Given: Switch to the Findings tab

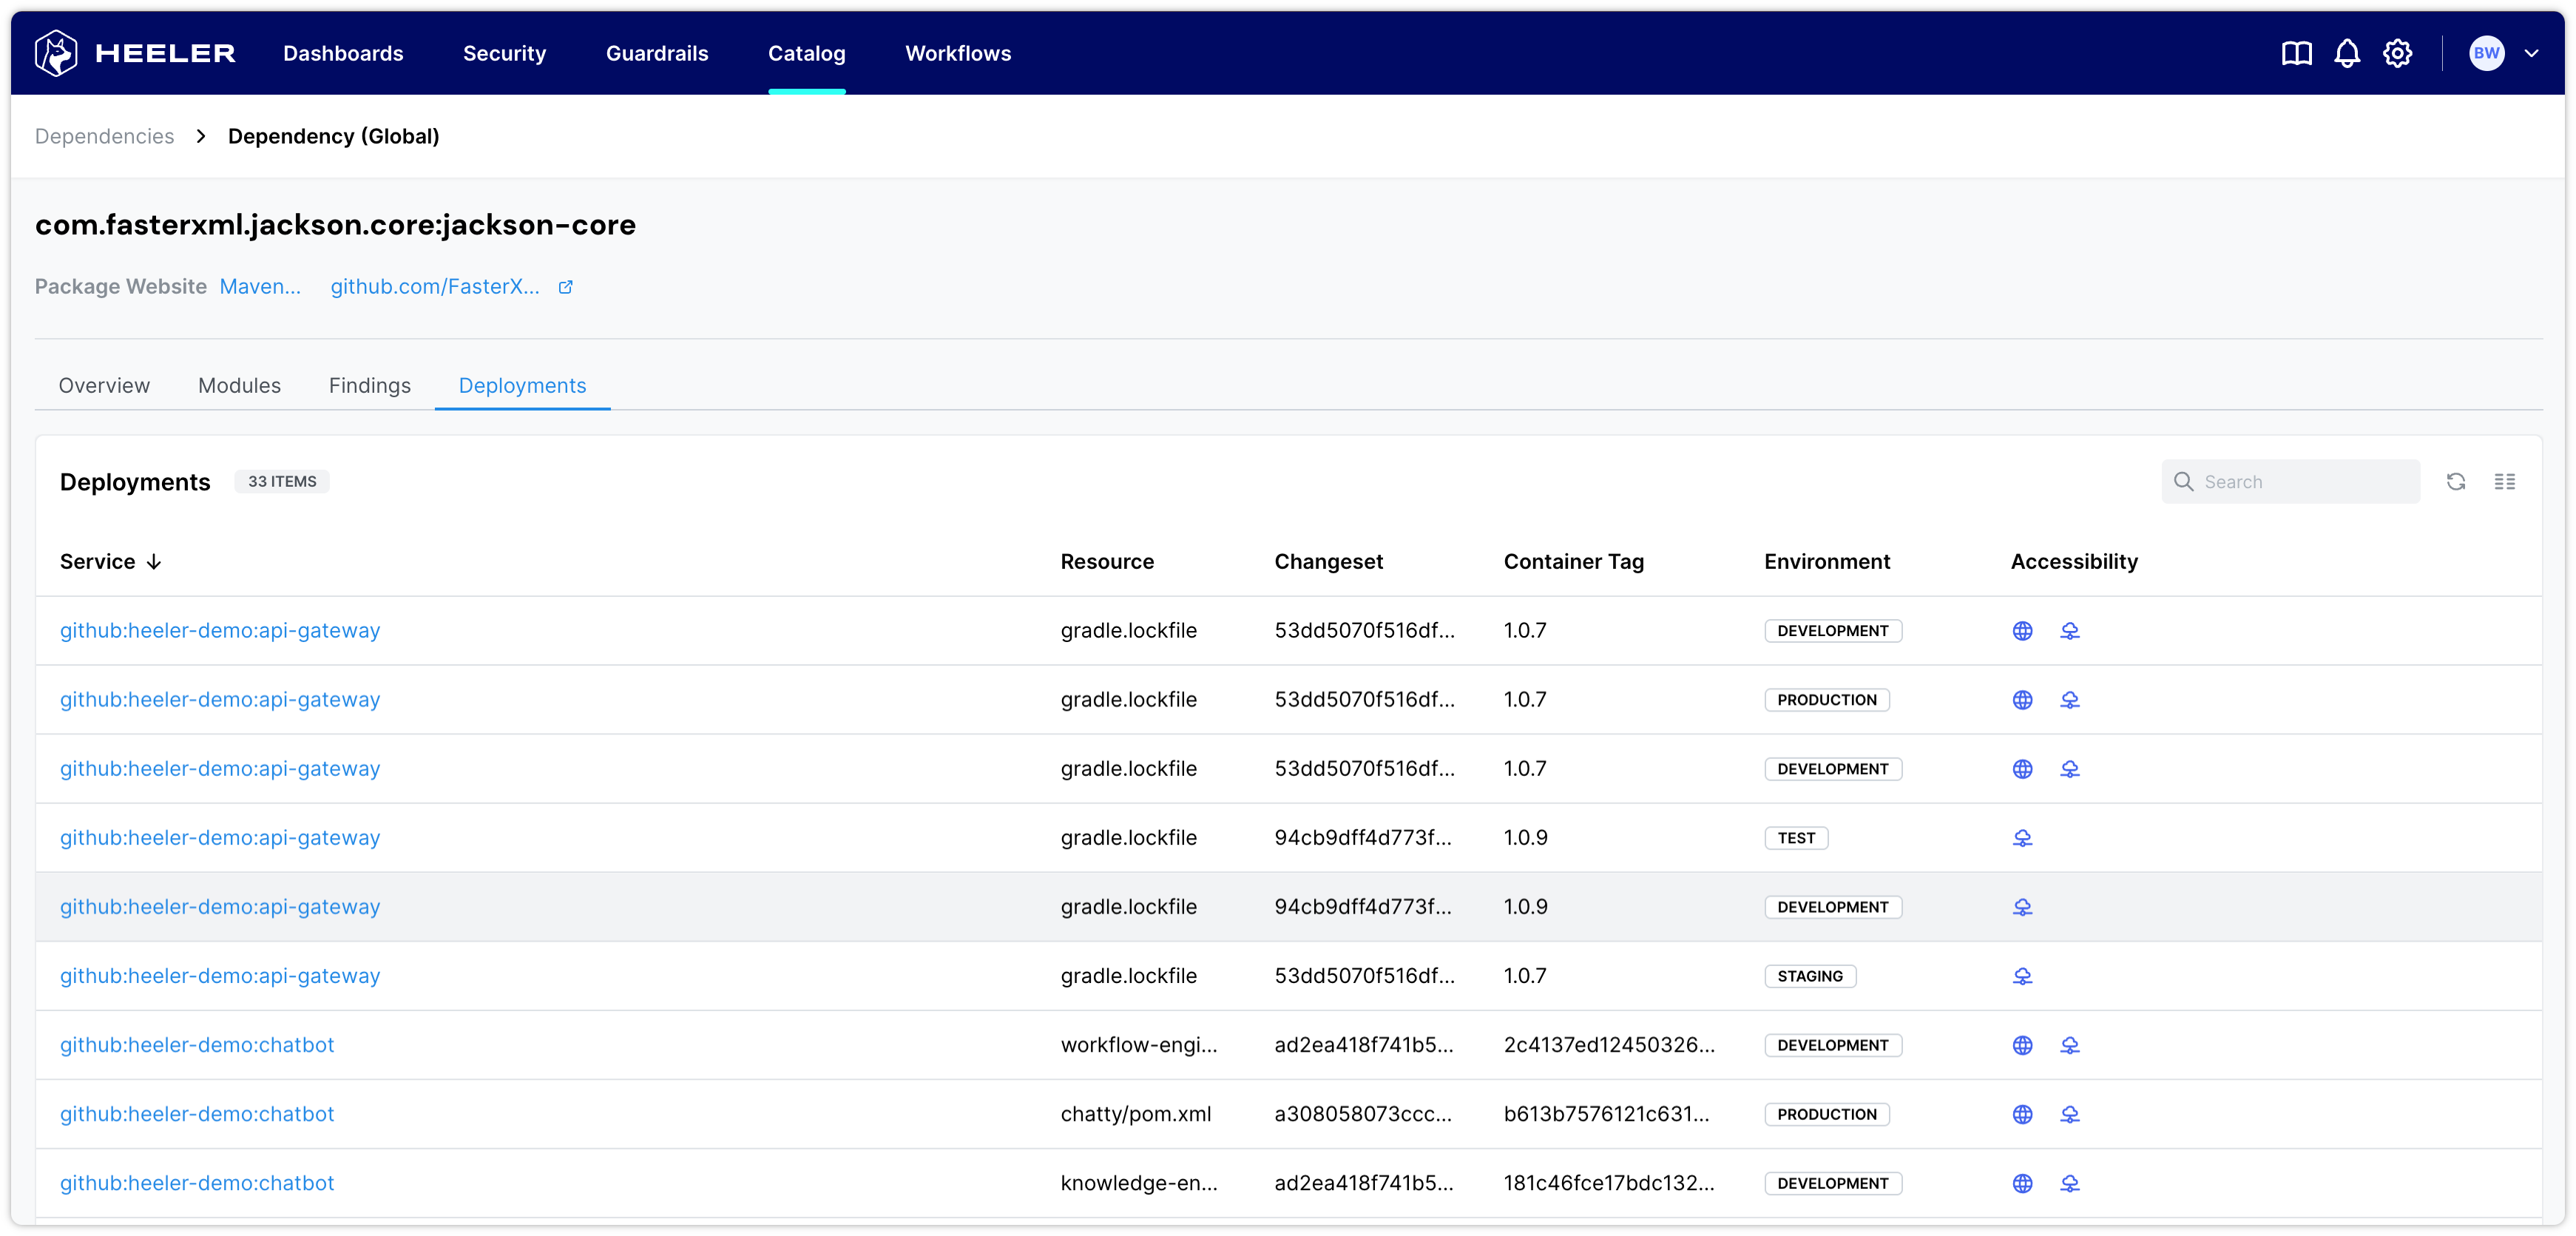Looking at the screenshot, I should [x=369, y=386].
